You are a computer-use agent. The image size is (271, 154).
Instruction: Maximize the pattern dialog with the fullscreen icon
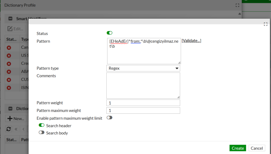pyautogui.click(x=266, y=24)
